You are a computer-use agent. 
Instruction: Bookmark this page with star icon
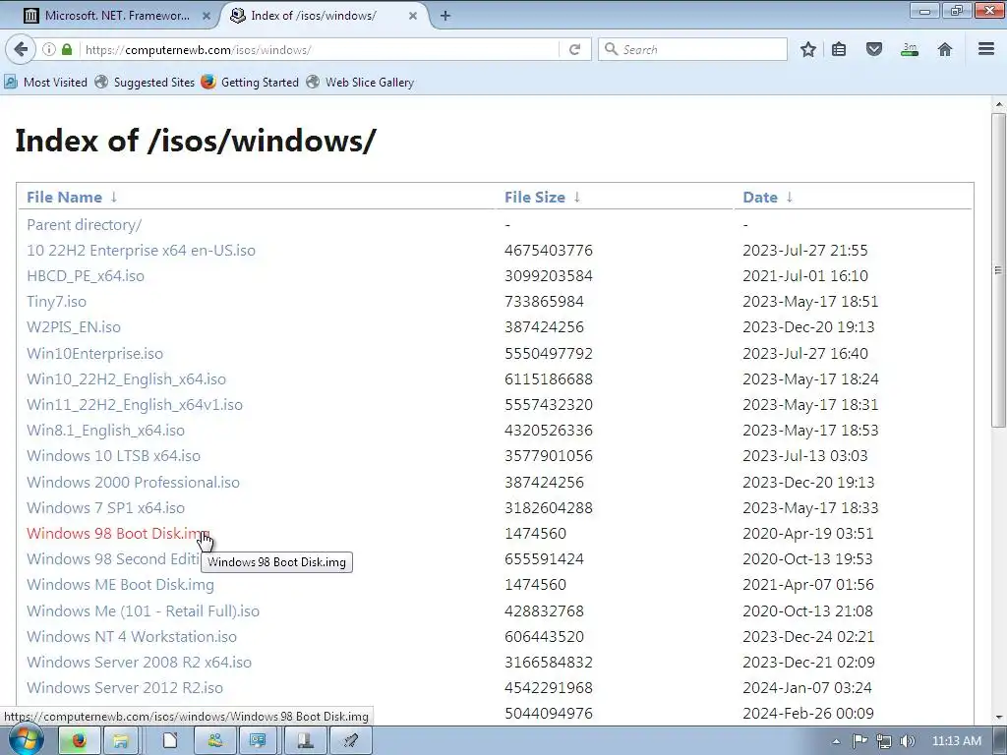coord(808,49)
